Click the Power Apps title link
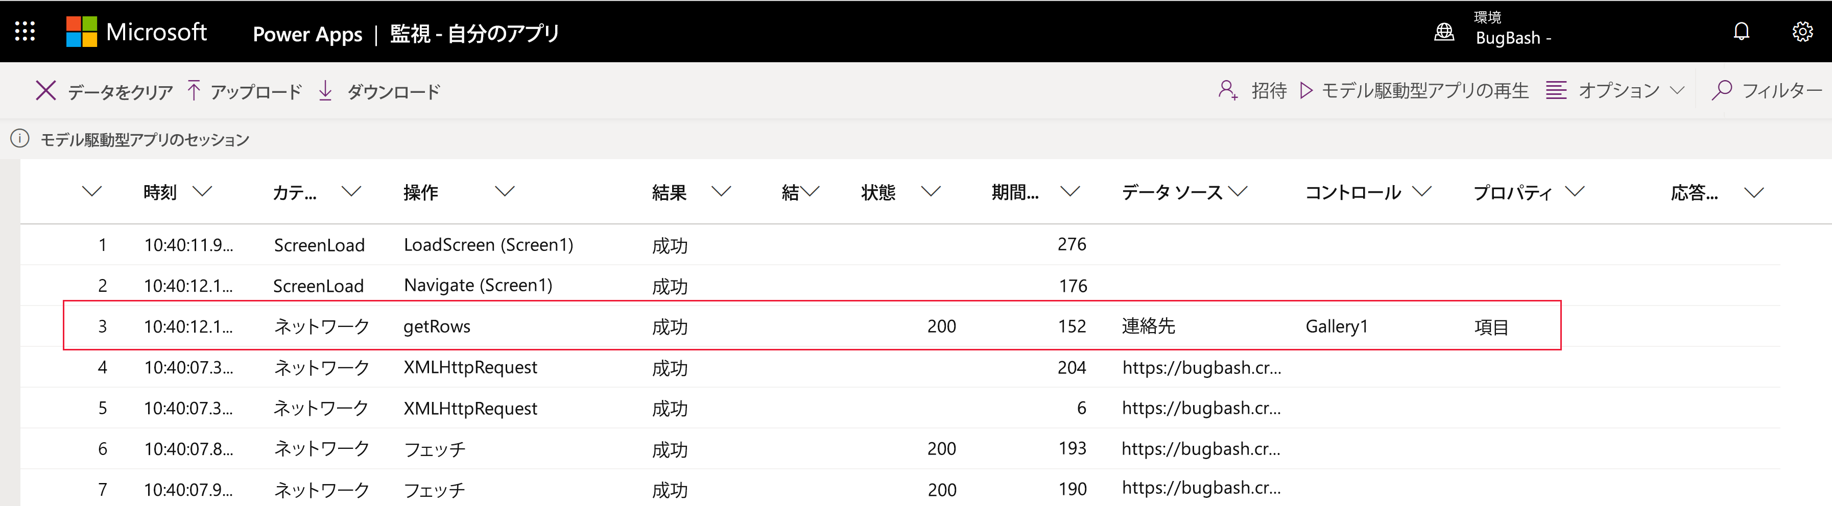 [307, 34]
